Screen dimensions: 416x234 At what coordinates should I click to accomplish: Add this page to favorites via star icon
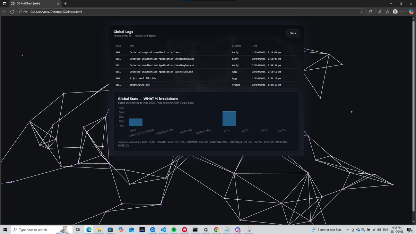(362, 11)
